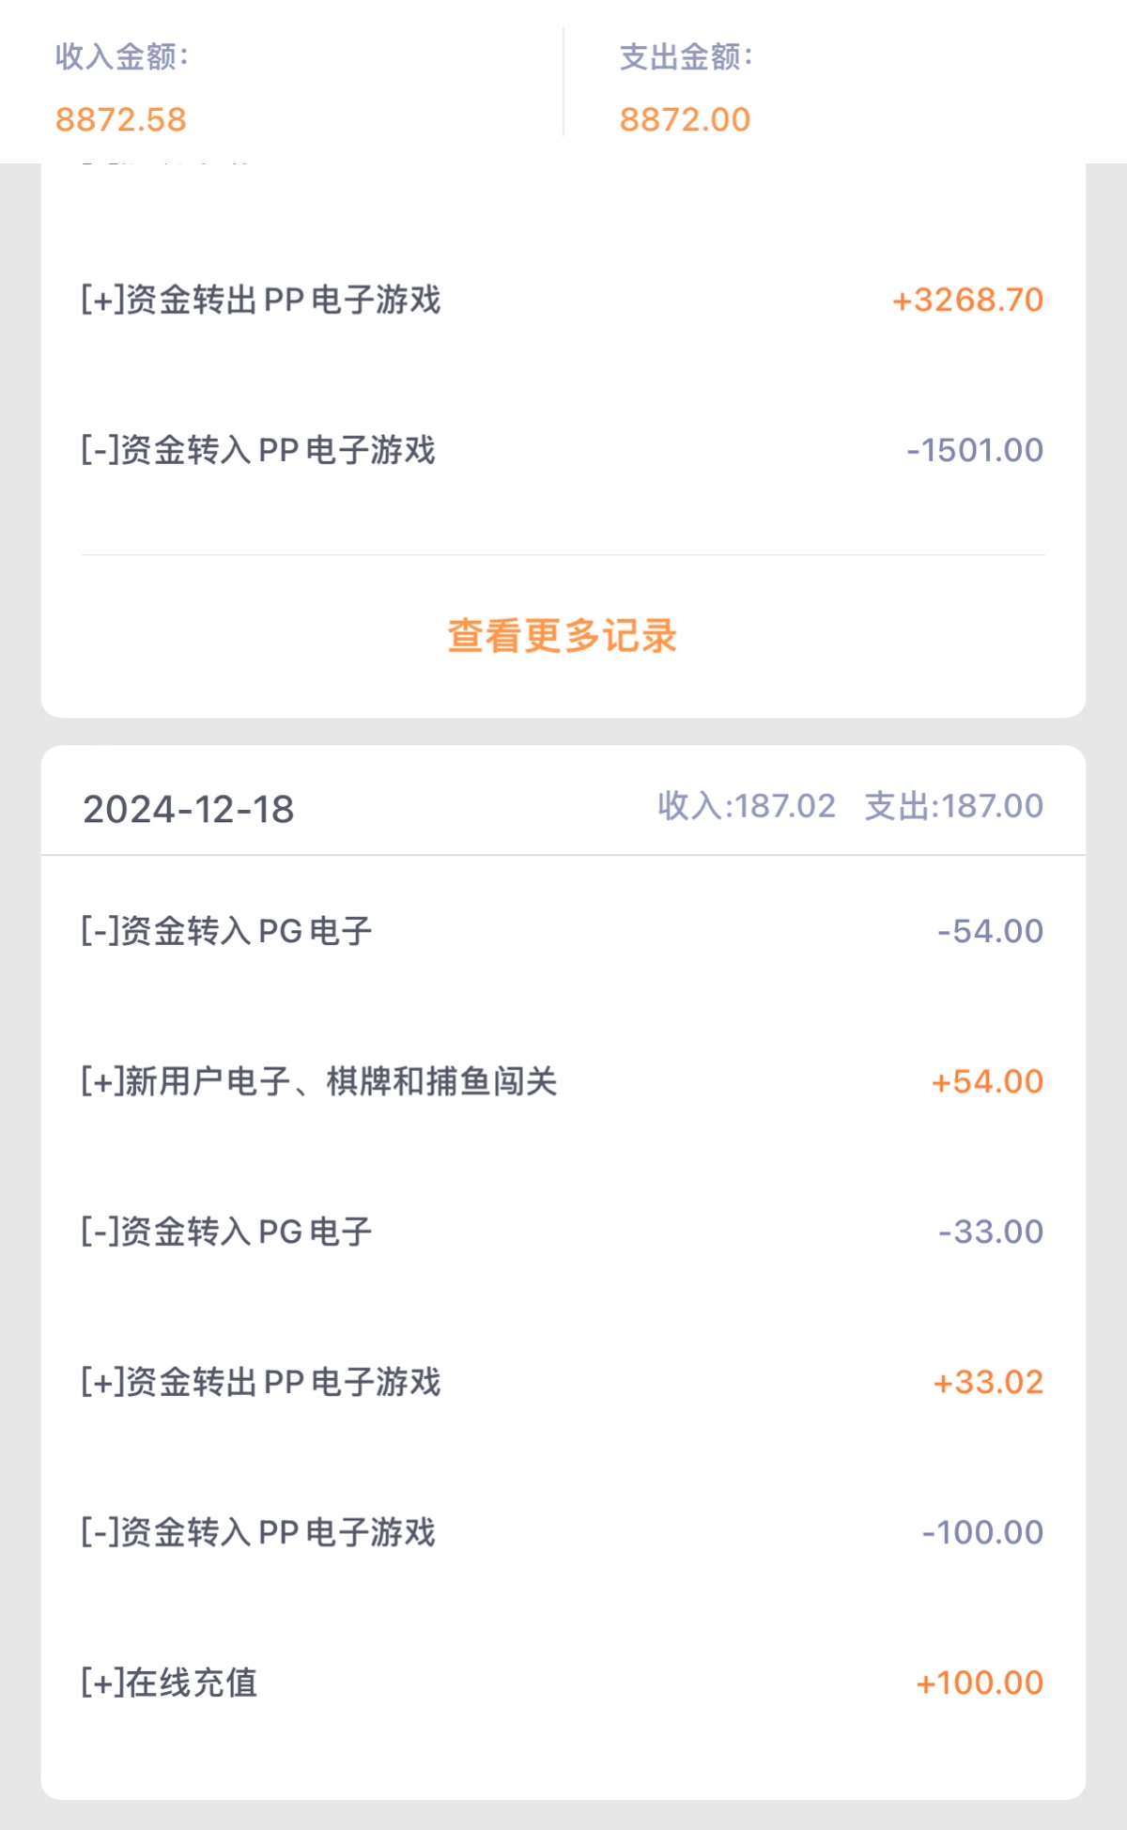Click the 2024-12-18 date header
1127x1830 pixels.
pos(189,809)
